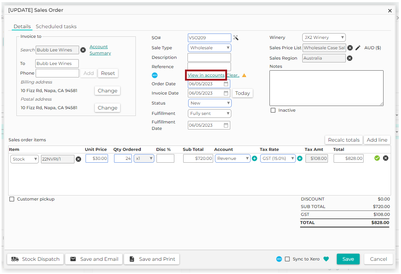
Task: Toggle the Inactive checkbox
Action: tap(273, 110)
